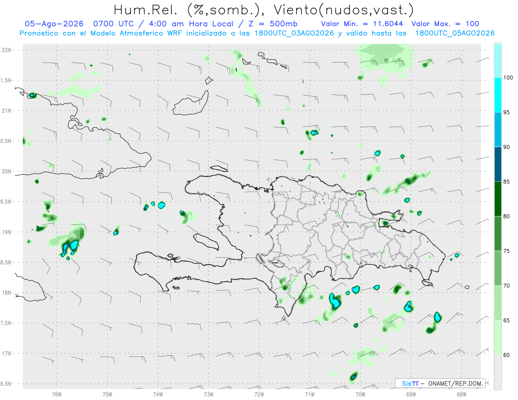Click the '80' value on the color scale
This screenshot has width=518, height=400.
click(506, 216)
